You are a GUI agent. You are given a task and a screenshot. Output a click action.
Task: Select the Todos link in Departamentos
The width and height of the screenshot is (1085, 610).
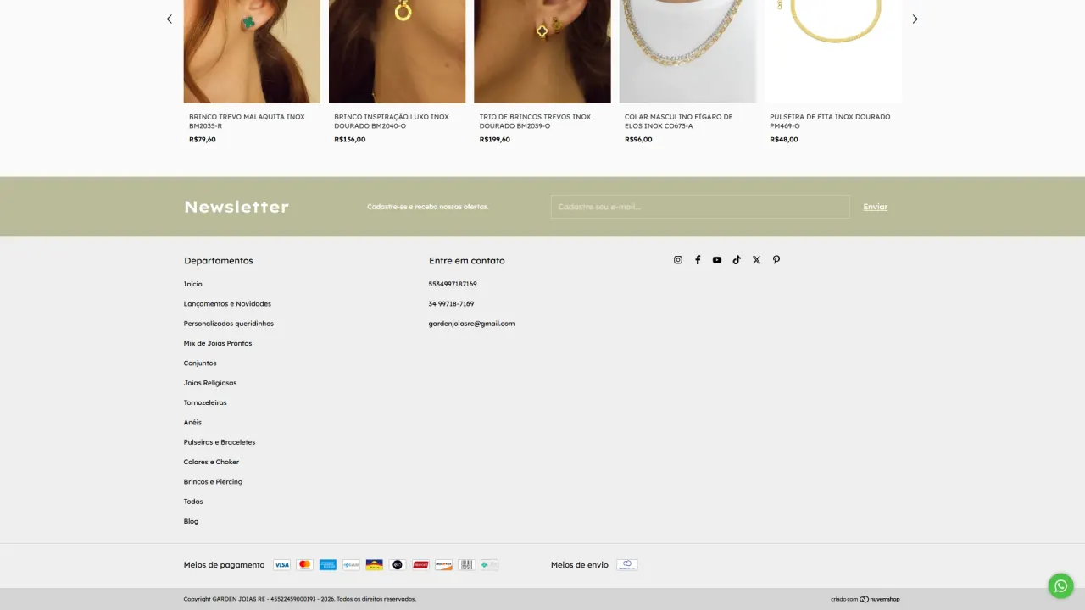(193, 502)
